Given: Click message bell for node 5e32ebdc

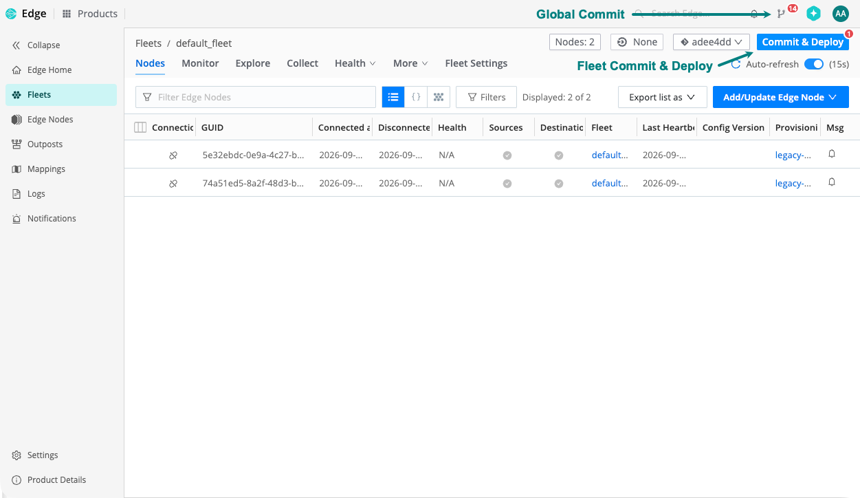Looking at the screenshot, I should [x=832, y=154].
